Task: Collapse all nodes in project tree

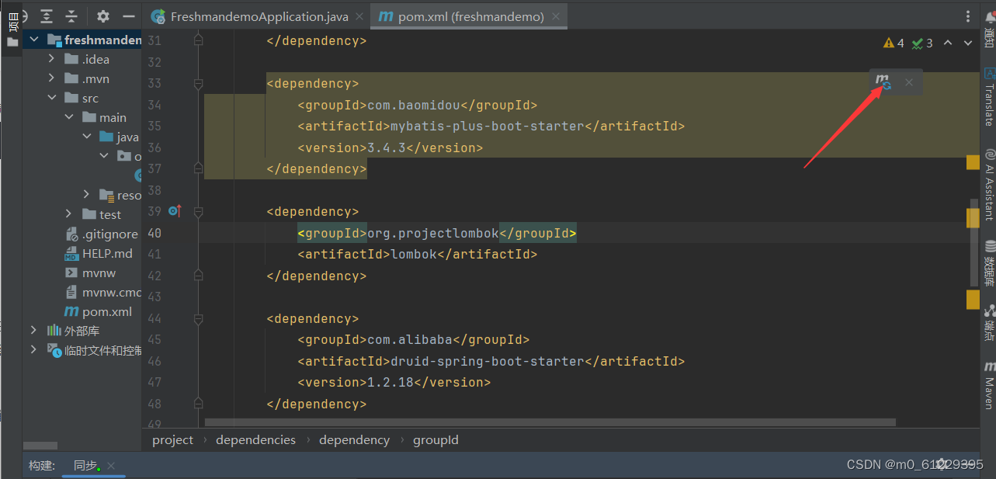Action: coord(72,16)
